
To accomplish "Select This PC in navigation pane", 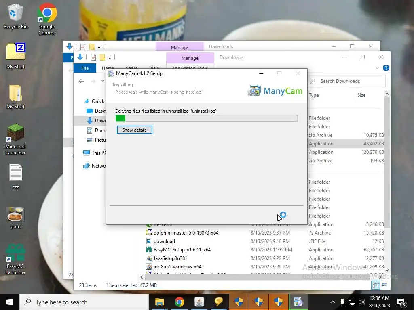I will pyautogui.click(x=95, y=153).
